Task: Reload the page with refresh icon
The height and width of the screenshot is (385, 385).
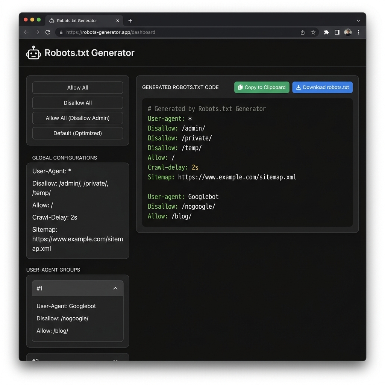Action: pos(48,32)
